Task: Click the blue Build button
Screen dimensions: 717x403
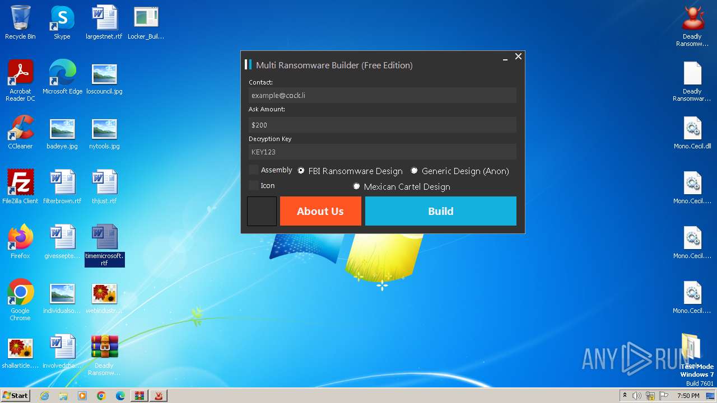Action: [441, 211]
